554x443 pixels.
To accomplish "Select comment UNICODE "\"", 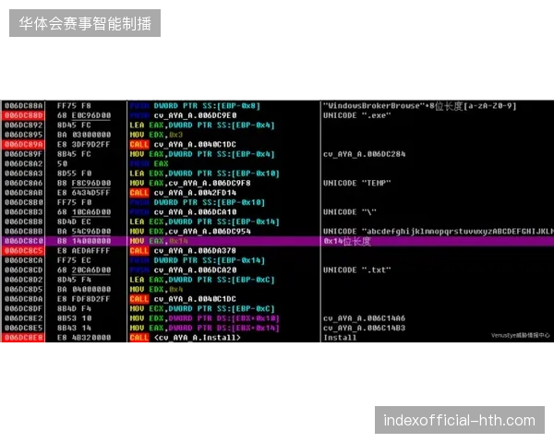I will (x=350, y=212).
